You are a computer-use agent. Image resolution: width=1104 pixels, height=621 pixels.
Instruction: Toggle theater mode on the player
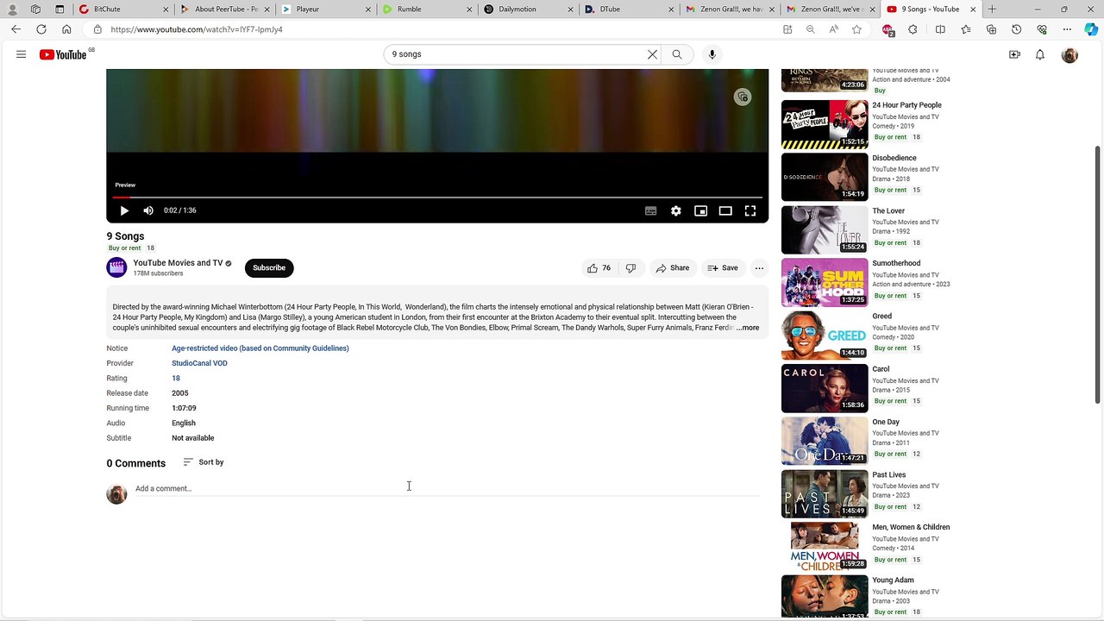tap(725, 210)
